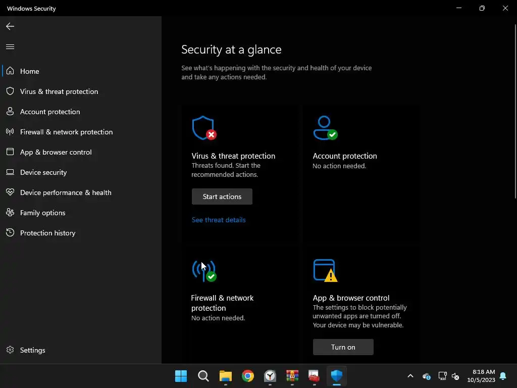Click the window icon beside App & browser control in sidebar
Screen dimensions: 517x388
(10, 152)
